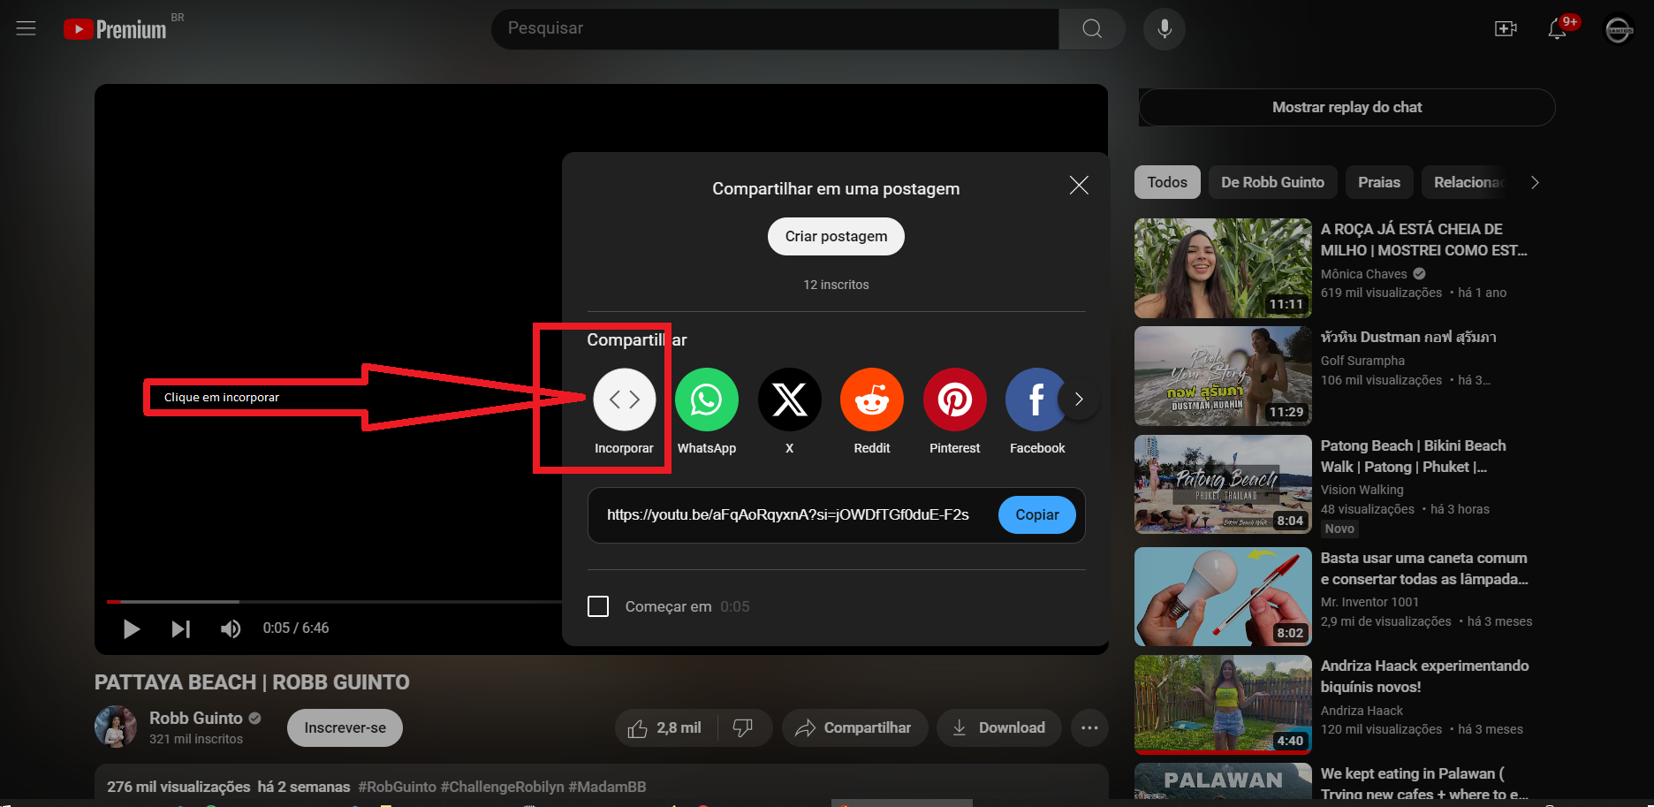Dislike the video with thumbs-down
The height and width of the screenshot is (807, 1654).
click(743, 727)
